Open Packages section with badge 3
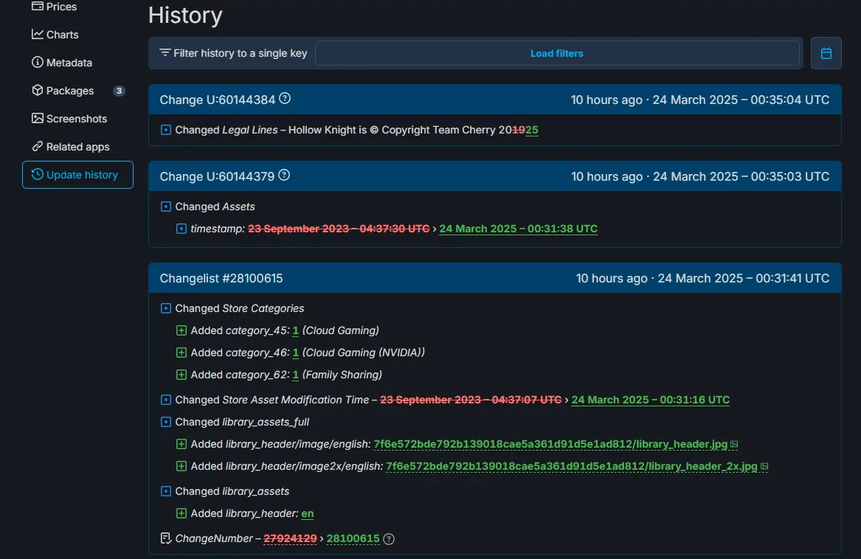The image size is (861, 559). (x=70, y=91)
